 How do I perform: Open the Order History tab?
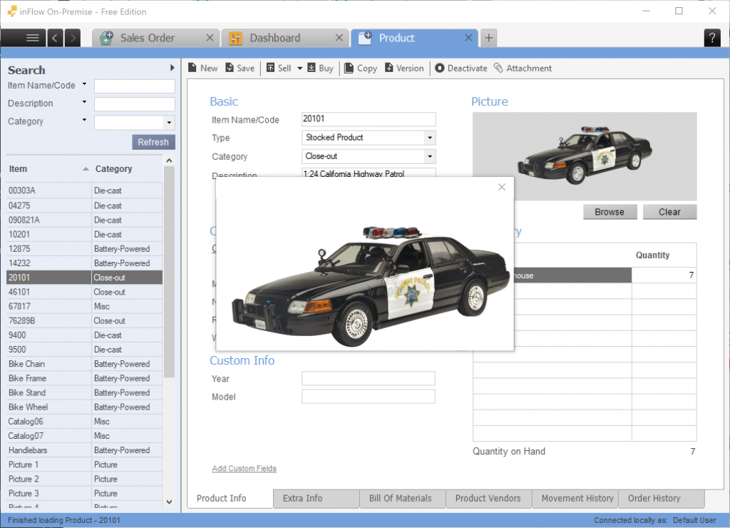pos(661,498)
